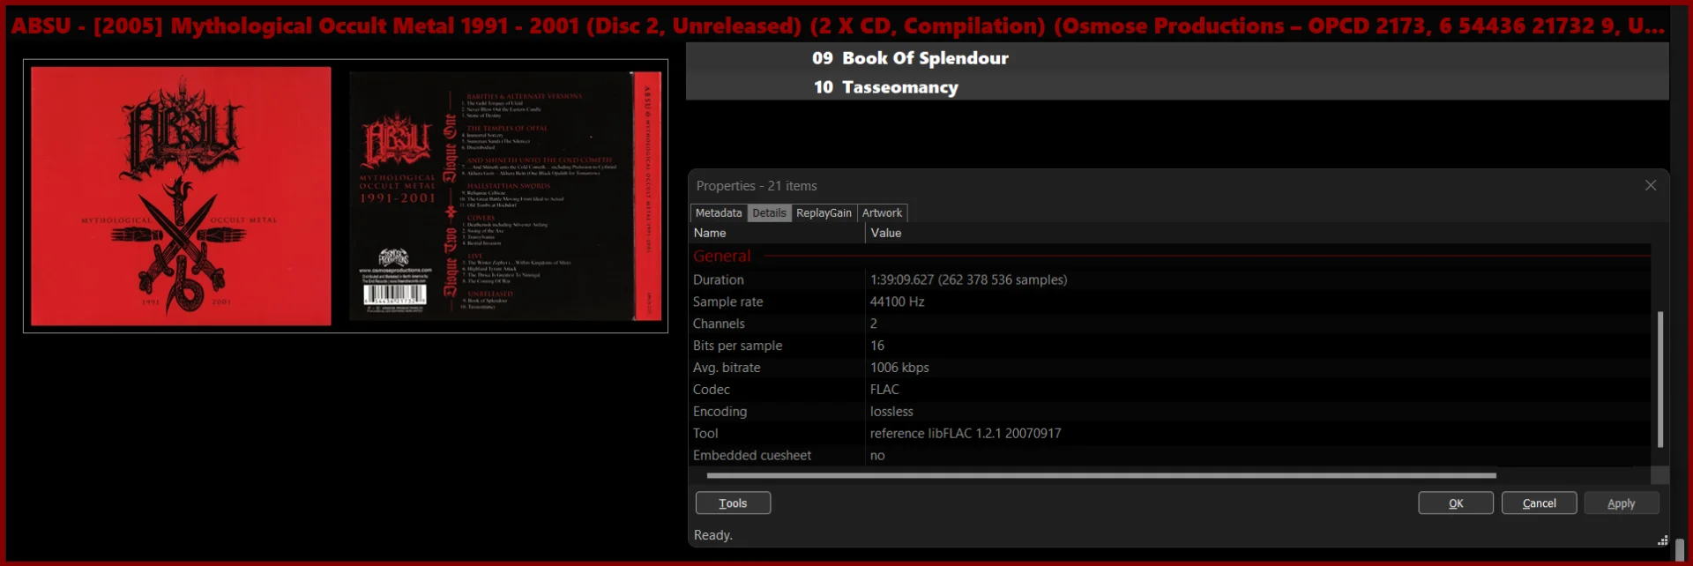Select the Sample rate value 44100 Hz
Screen dimensions: 1693x566
point(897,302)
